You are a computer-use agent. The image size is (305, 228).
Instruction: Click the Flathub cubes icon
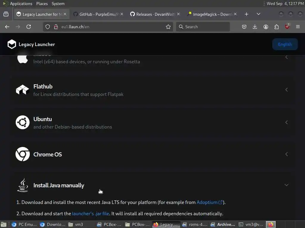23,90
